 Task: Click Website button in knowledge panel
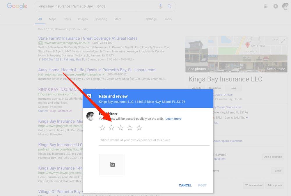[196, 88]
